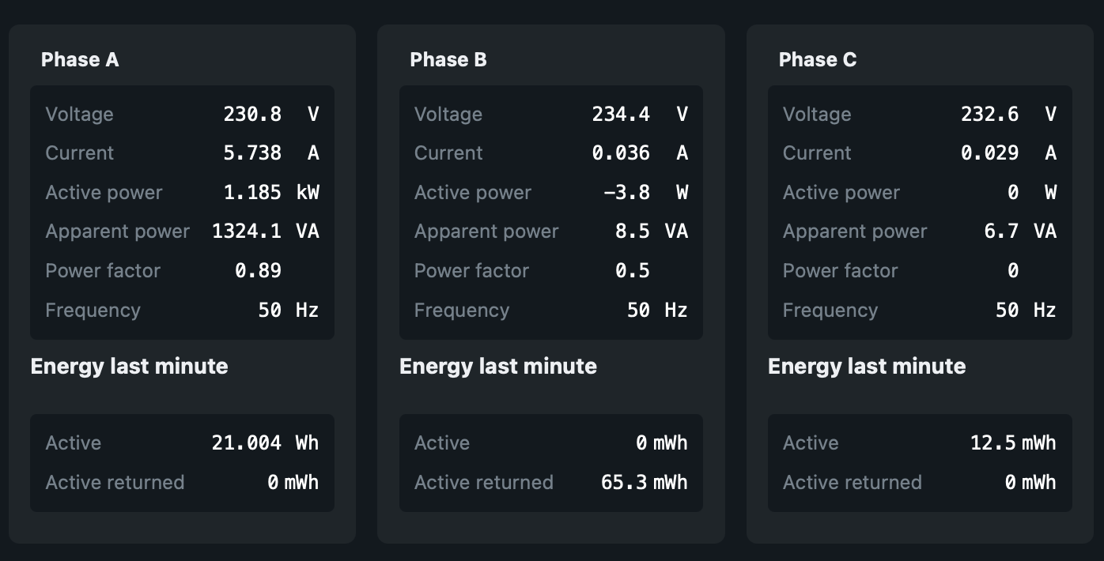This screenshot has height=561, width=1104.
Task: Select Phase C current reading 0.029
Action: click(x=989, y=153)
